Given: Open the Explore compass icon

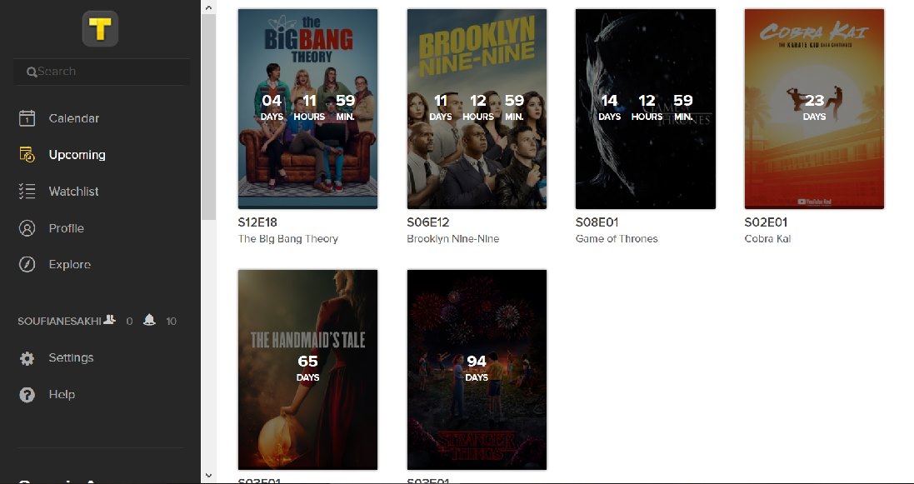Looking at the screenshot, I should tap(27, 264).
